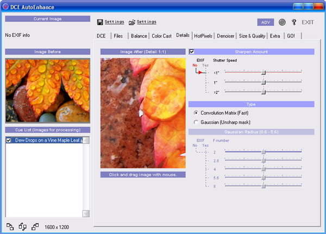Toggle the Sharpen Amount checkbox

click(192, 52)
